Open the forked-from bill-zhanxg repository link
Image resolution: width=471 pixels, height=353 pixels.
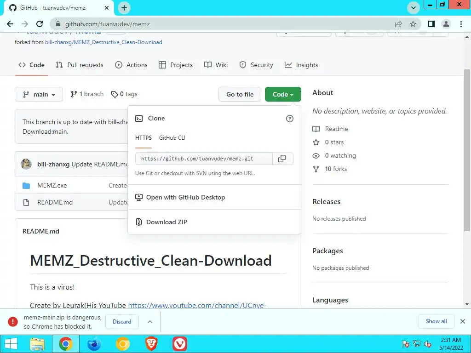[x=103, y=42]
